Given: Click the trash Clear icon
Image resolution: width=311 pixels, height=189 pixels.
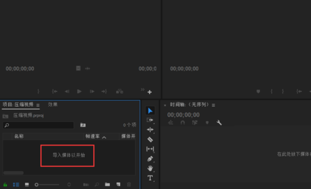Looking at the screenshot, I should click(129, 184).
